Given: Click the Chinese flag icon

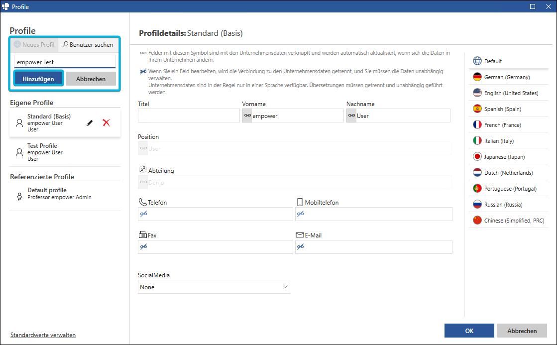Looking at the screenshot, I should tap(477, 220).
